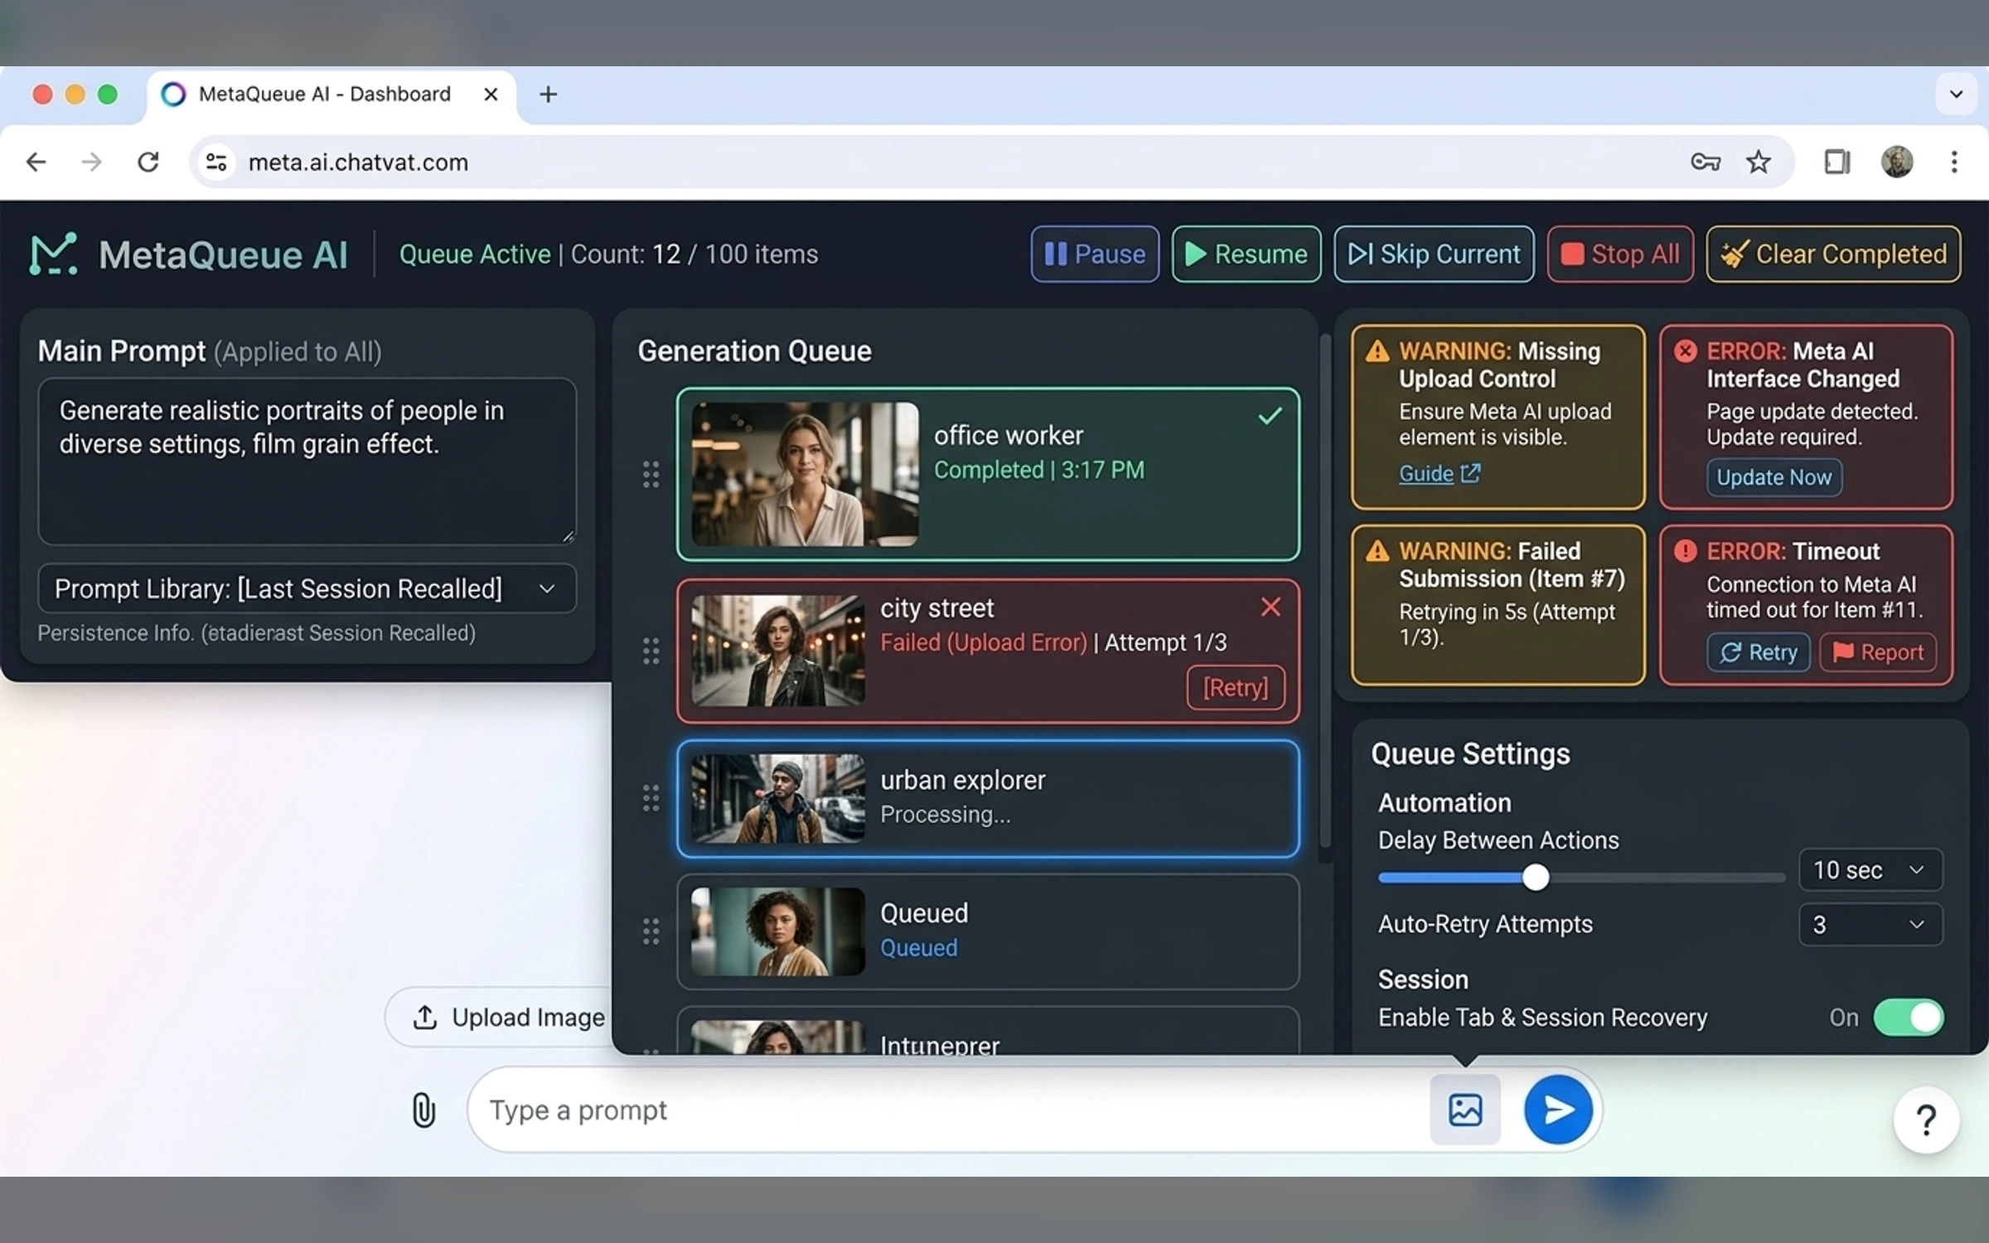This screenshot has width=1989, height=1243.
Task: Open the site information icon in address bar
Action: point(216,162)
